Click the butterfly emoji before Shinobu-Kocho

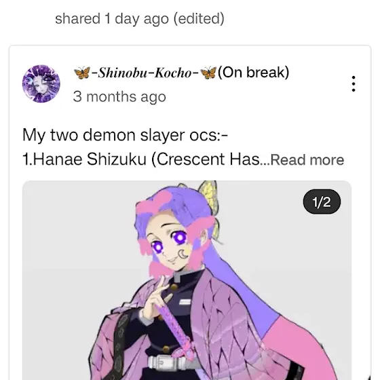tap(82, 73)
